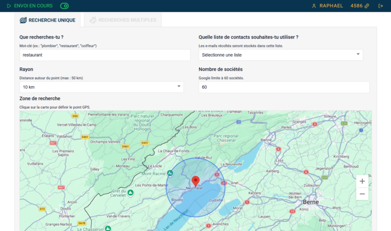
Task: Switch to the Recherches multiples tab
Action: point(123,20)
